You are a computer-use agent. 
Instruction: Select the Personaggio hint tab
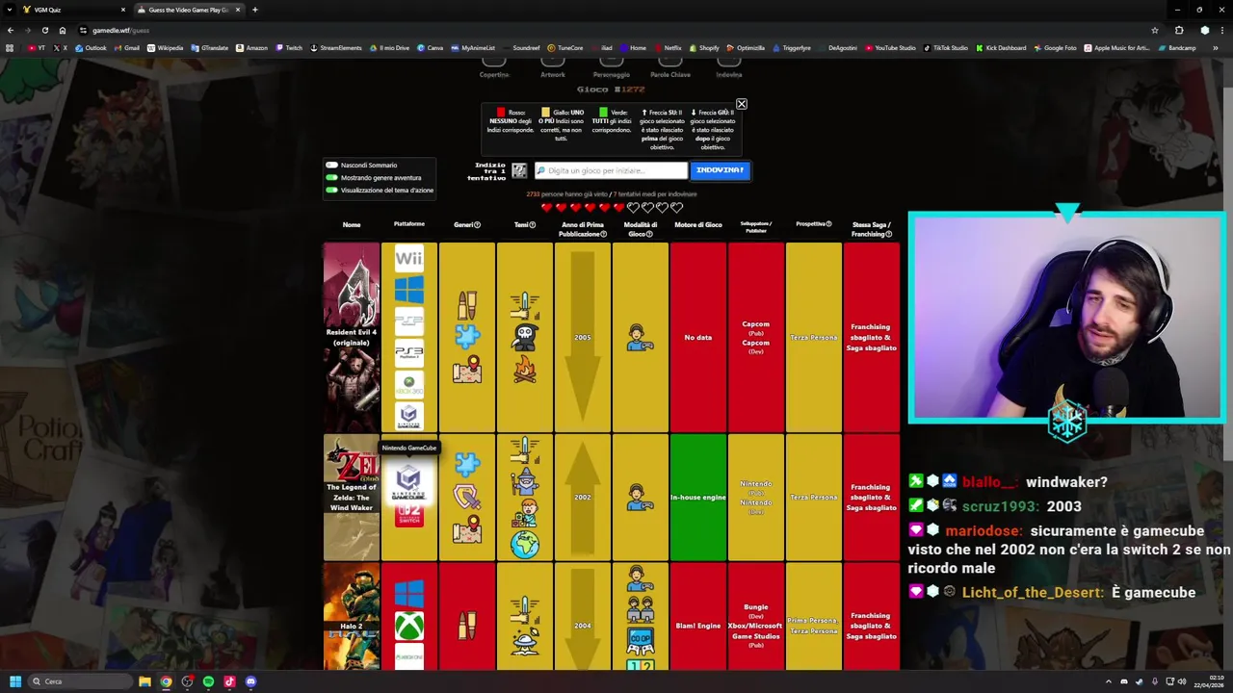611,67
